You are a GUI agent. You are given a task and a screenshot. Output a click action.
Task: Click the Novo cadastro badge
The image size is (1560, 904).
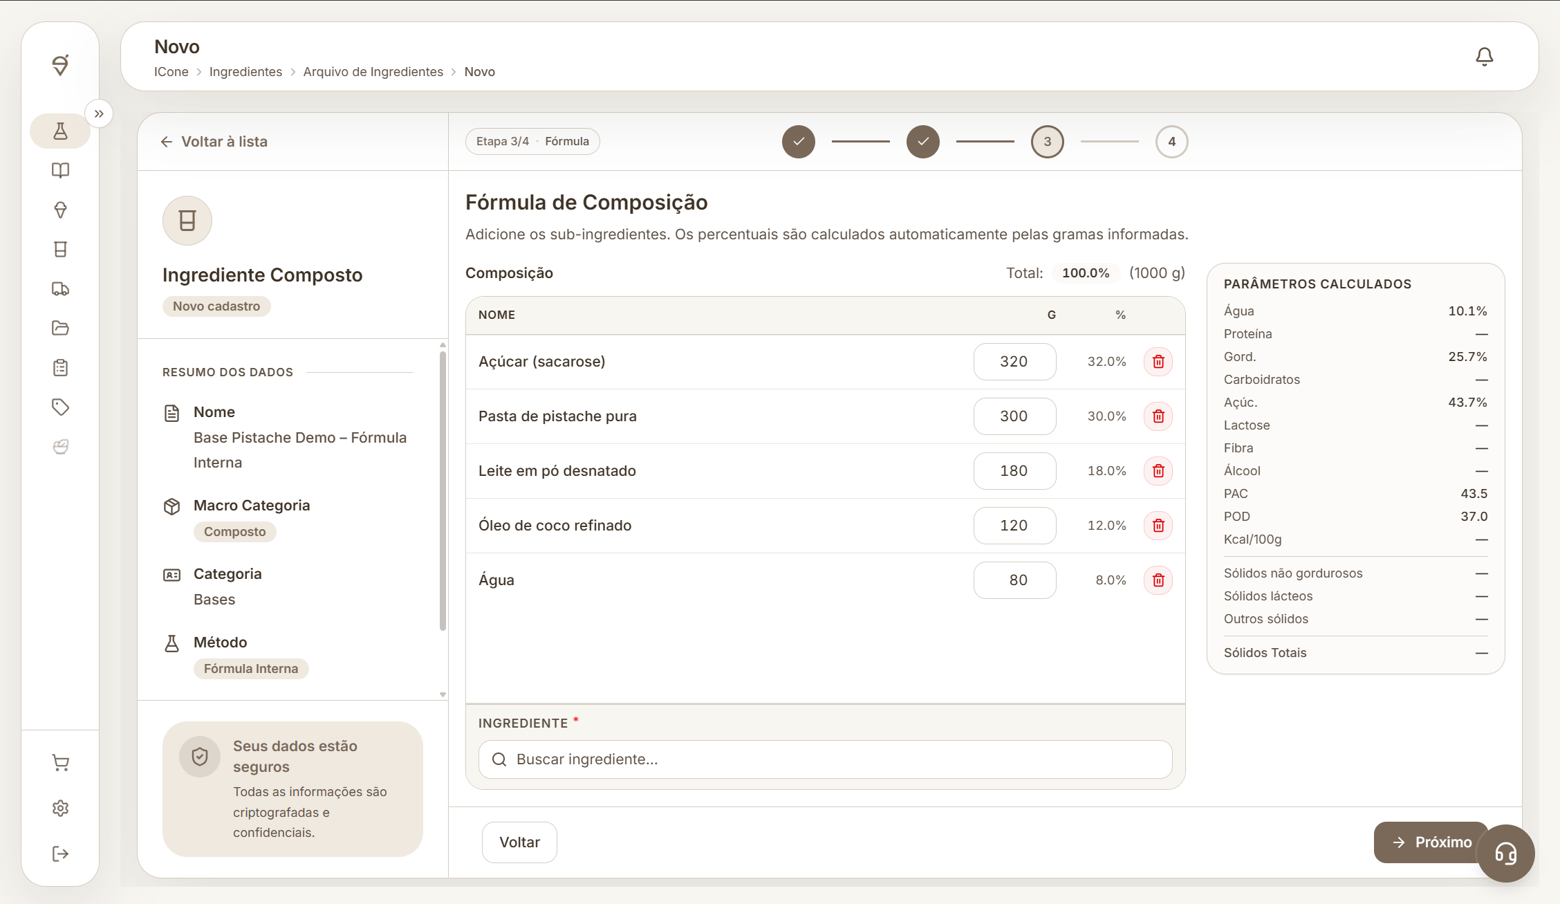point(216,306)
